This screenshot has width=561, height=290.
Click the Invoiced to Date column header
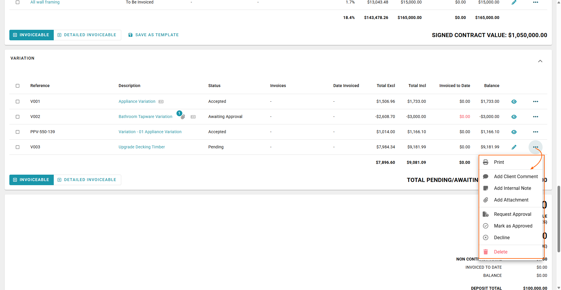[x=455, y=86]
